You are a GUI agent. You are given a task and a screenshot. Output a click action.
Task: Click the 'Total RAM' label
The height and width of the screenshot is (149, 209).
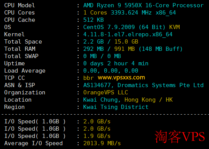[x=20, y=49]
